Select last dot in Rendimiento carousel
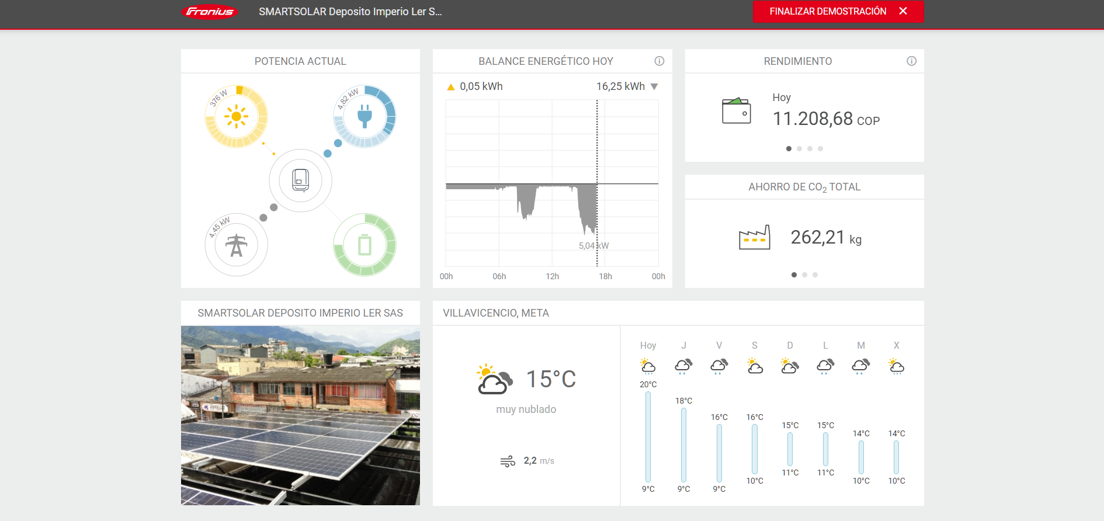The height and width of the screenshot is (521, 1104). pos(820,149)
